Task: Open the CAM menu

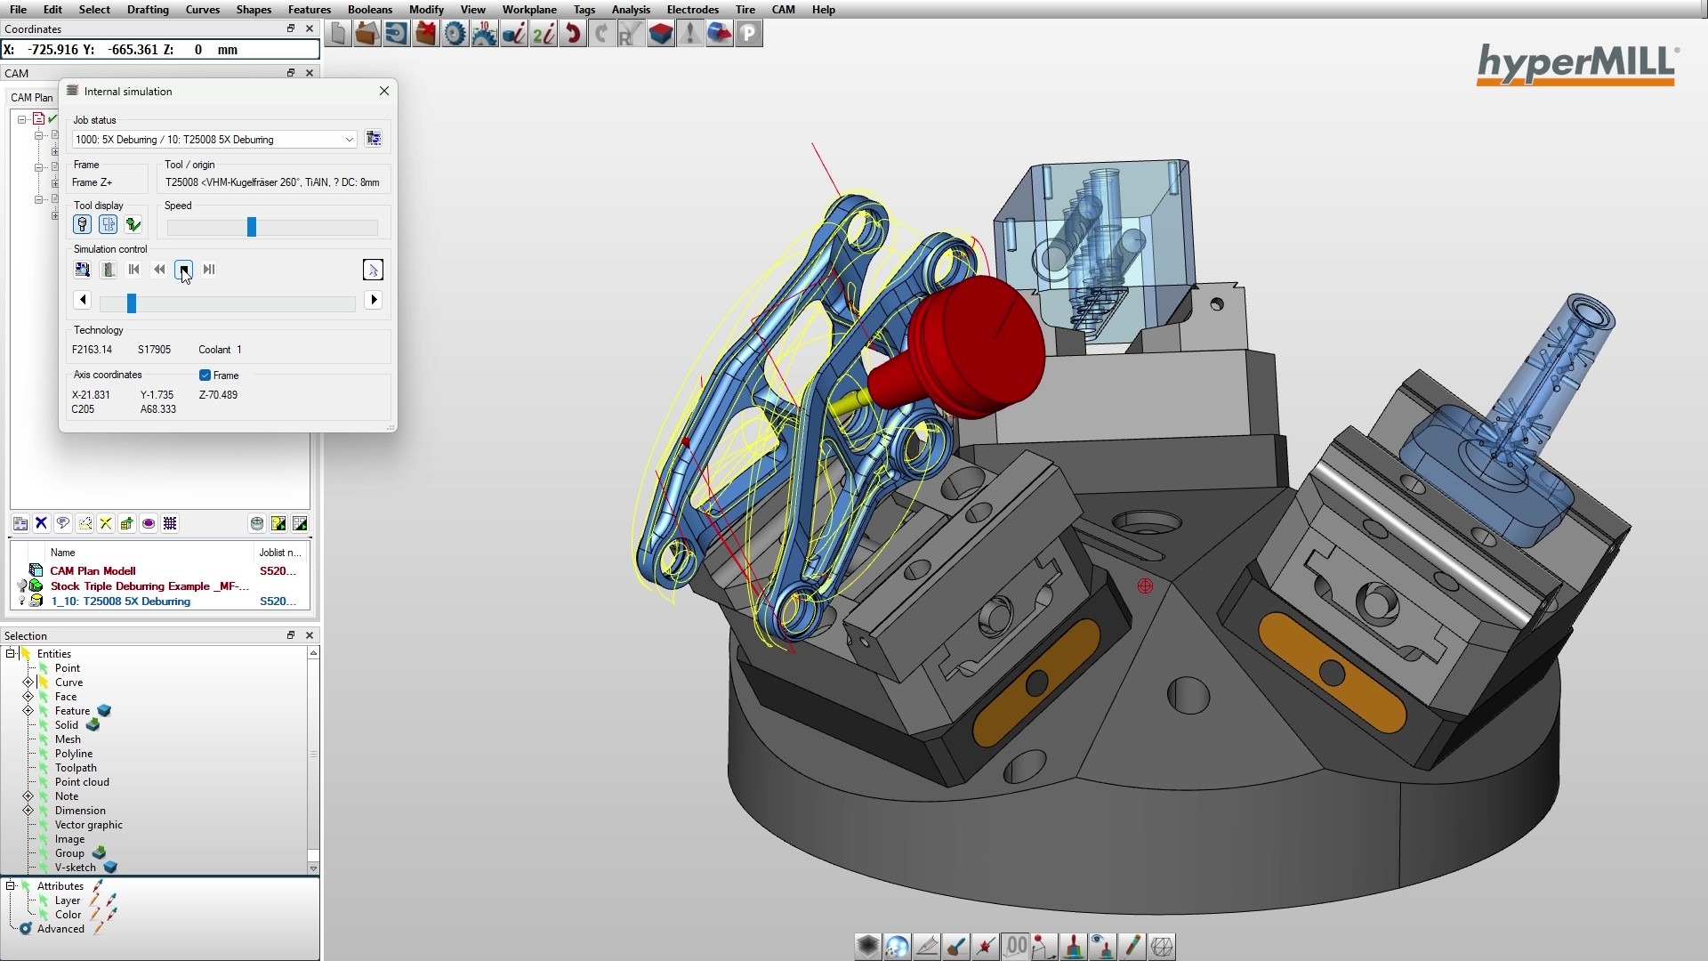Action: click(783, 10)
